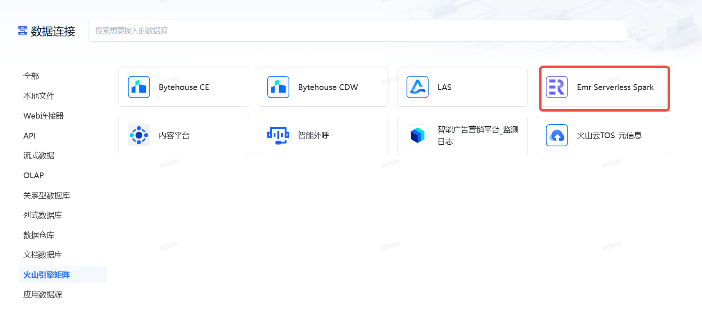Choose the LAS label
702x309 pixels.
(x=444, y=87)
